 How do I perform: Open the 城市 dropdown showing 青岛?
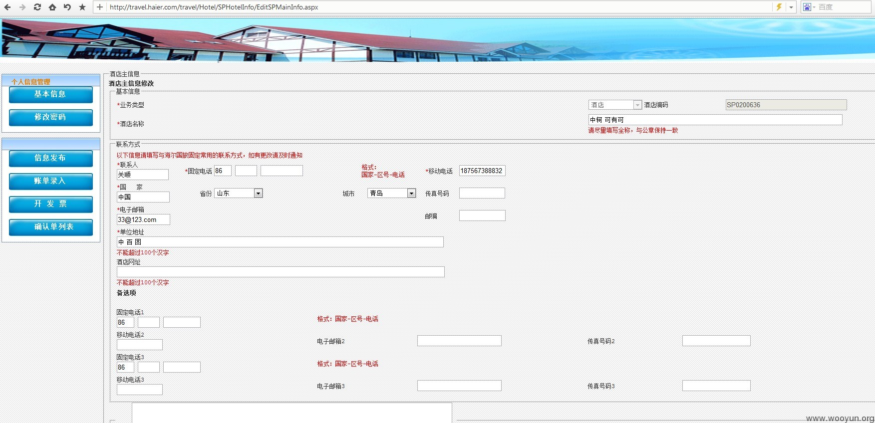click(392, 193)
